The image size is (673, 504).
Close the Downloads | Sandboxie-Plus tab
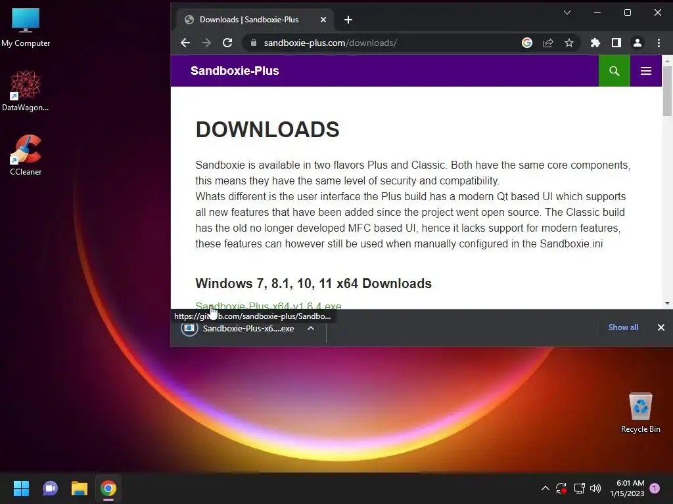[323, 20]
